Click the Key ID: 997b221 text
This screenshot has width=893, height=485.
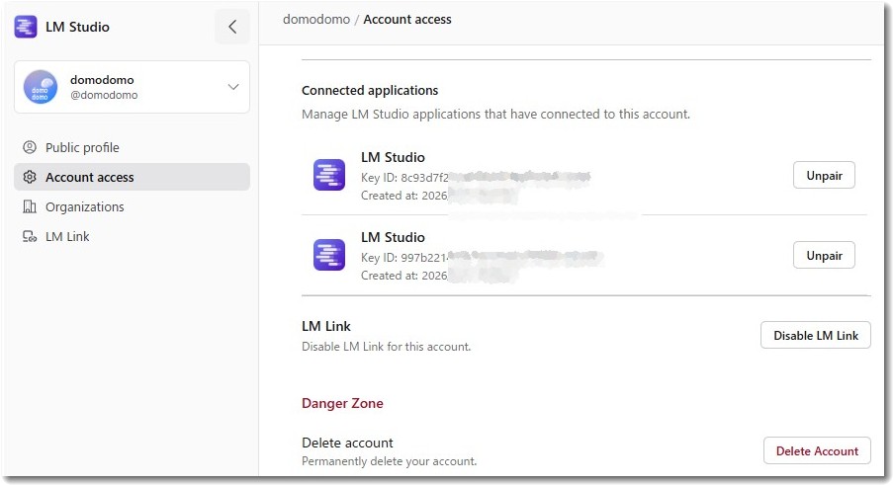[403, 258]
